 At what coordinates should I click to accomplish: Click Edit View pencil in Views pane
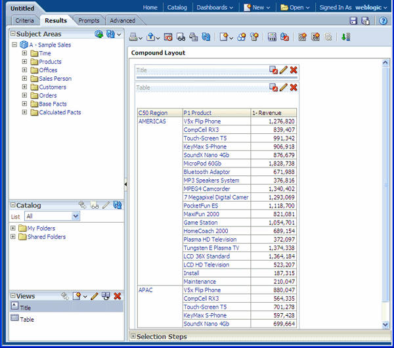pos(95,296)
